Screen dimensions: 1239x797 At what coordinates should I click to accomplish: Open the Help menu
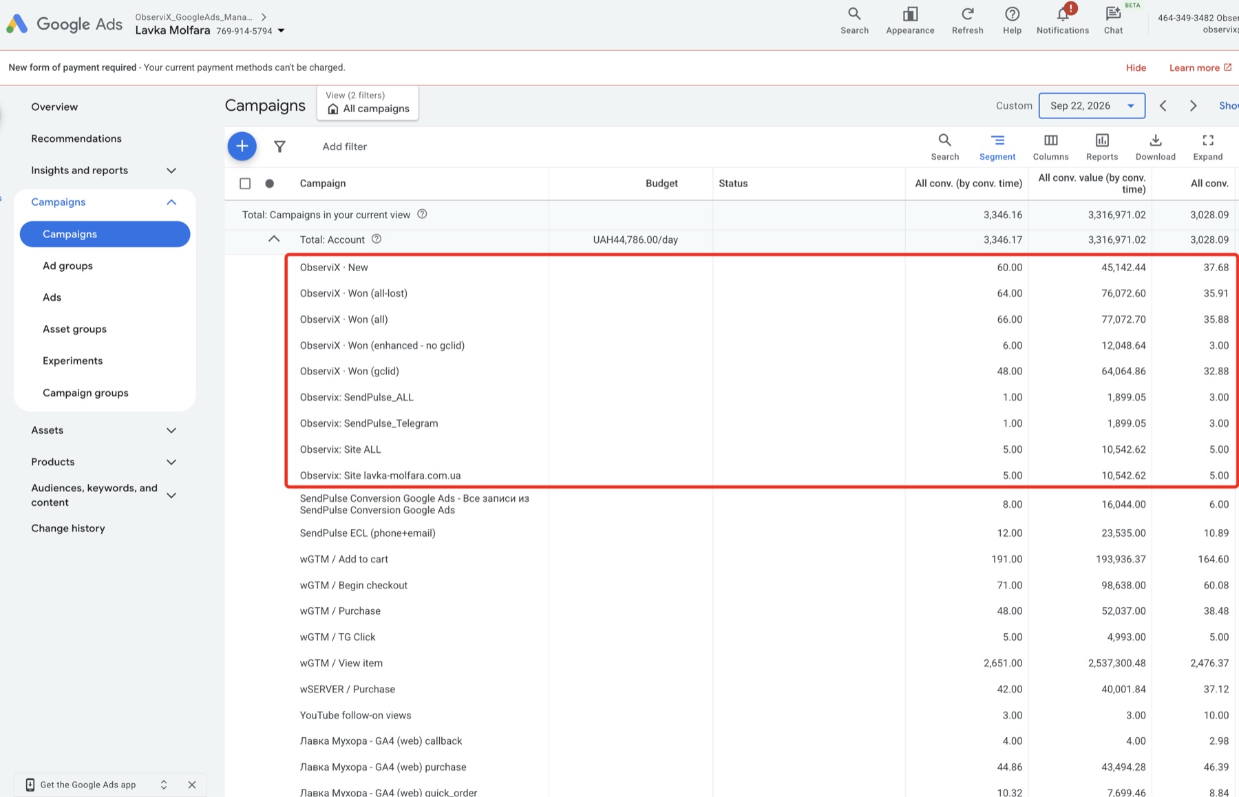(1012, 21)
